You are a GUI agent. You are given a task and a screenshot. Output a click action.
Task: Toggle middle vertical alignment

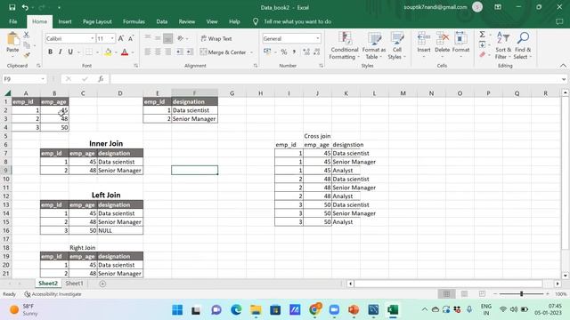point(158,38)
